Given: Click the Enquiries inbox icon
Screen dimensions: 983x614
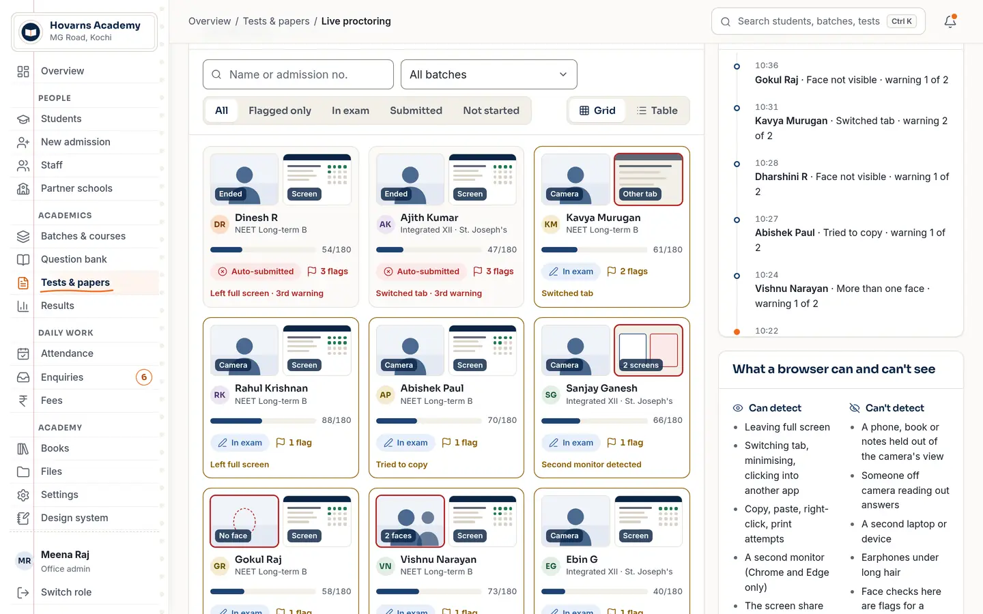Looking at the screenshot, I should pyautogui.click(x=23, y=377).
